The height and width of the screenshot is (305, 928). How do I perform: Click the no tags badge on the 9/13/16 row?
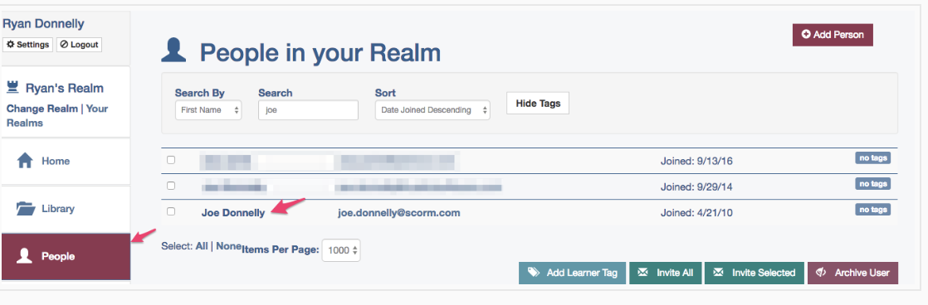(873, 157)
